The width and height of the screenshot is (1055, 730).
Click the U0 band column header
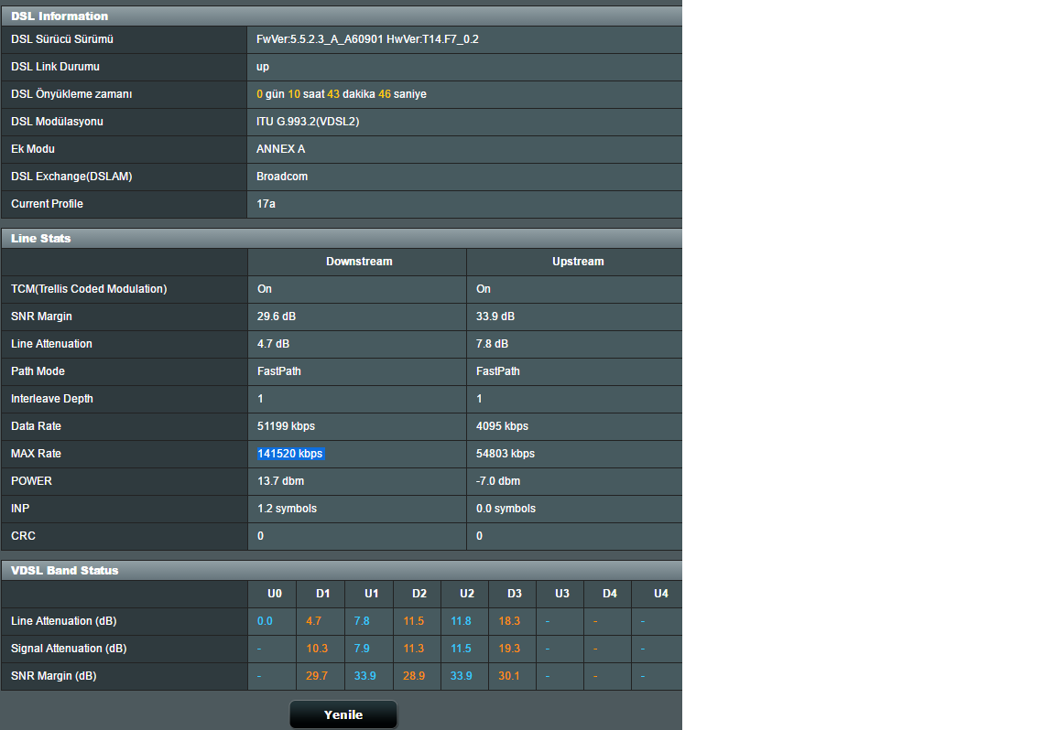(275, 594)
